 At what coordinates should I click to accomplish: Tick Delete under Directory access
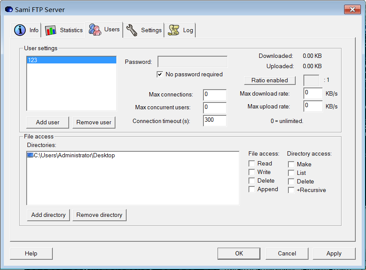click(291, 182)
